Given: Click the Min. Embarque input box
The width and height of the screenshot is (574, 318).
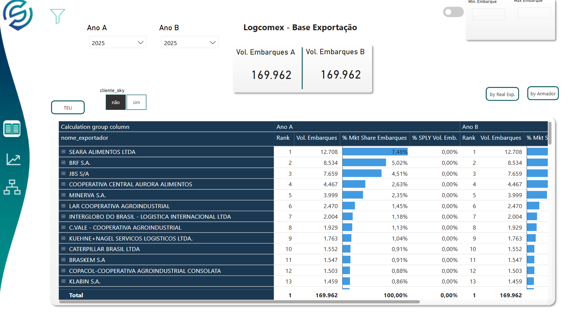Looking at the screenshot, I should 489,14.
